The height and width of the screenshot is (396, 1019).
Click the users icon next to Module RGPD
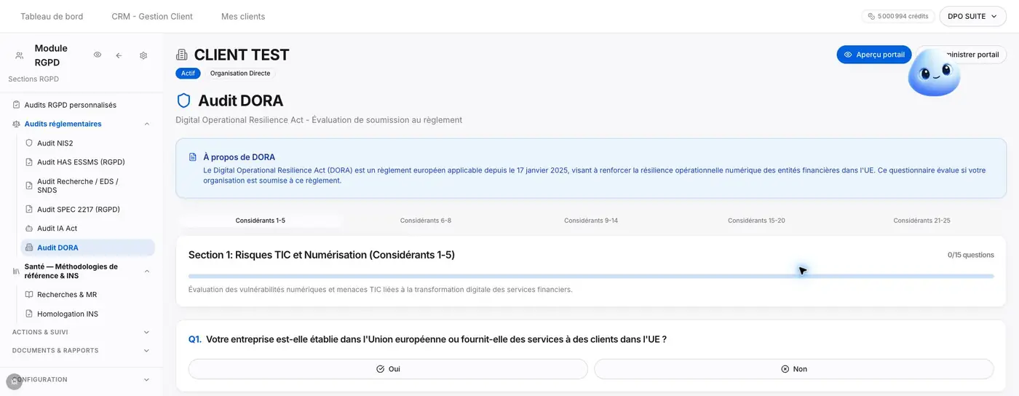click(20, 55)
